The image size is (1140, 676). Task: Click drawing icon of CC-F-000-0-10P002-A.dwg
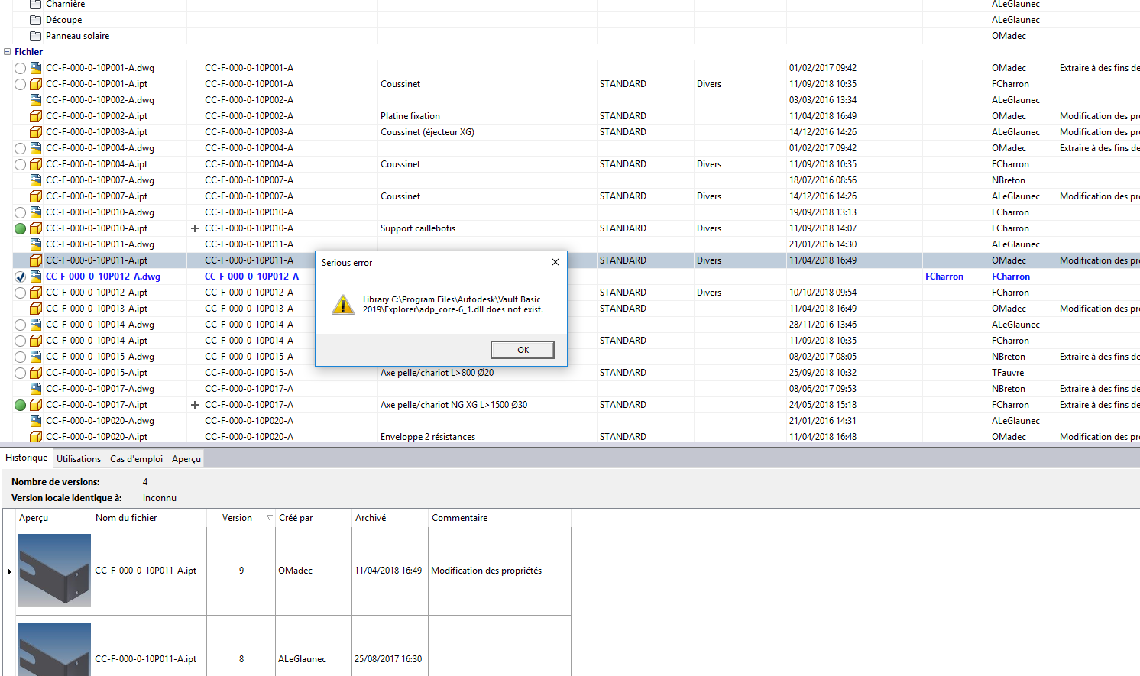coord(36,100)
